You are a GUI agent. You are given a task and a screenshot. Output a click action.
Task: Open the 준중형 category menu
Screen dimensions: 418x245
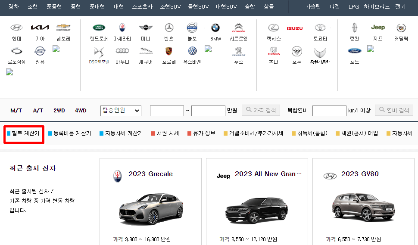(x=54, y=6)
